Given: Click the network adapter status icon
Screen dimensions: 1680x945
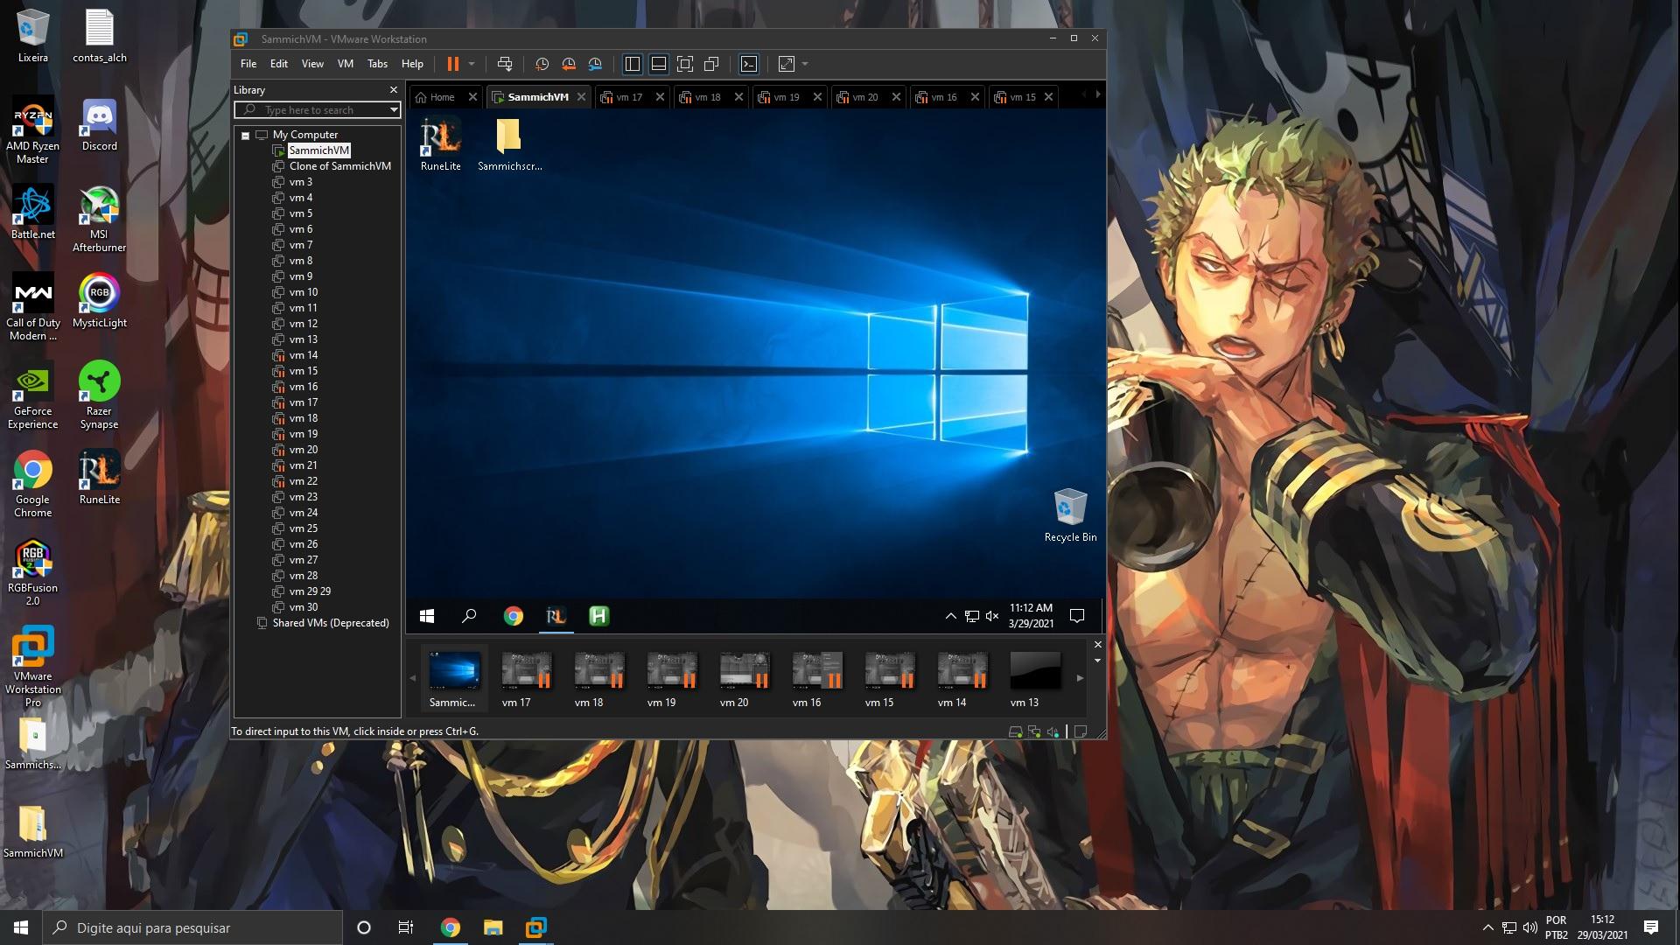Looking at the screenshot, I should (x=1034, y=732).
